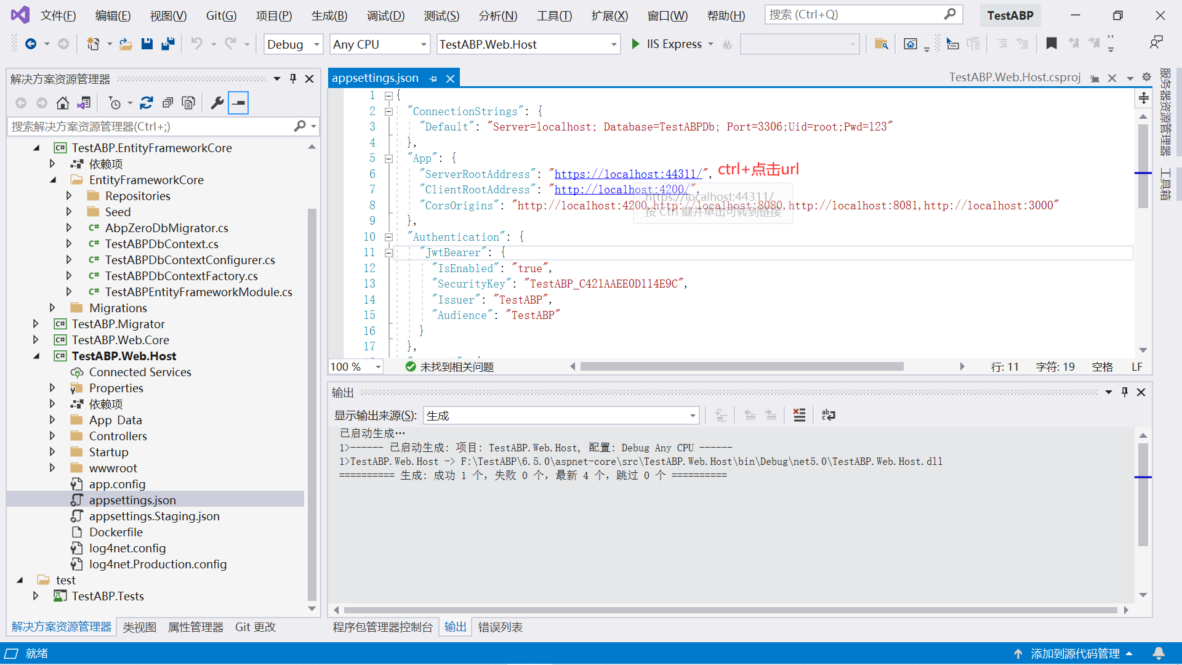Click the Save file toolbar icon
Image resolution: width=1182 pixels, height=665 pixels.
147,44
